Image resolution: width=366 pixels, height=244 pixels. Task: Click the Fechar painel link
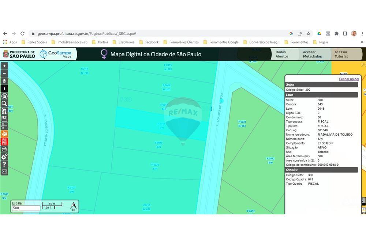pos(348,79)
